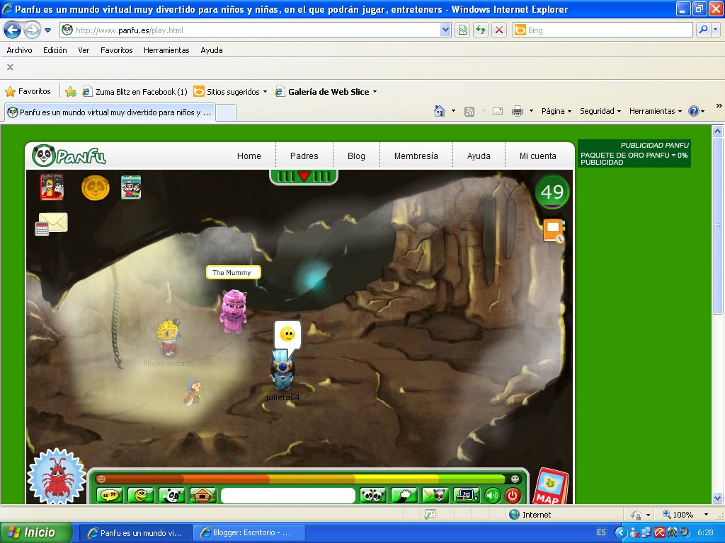
Task: Click the compatibility view icon
Action: pos(462,30)
